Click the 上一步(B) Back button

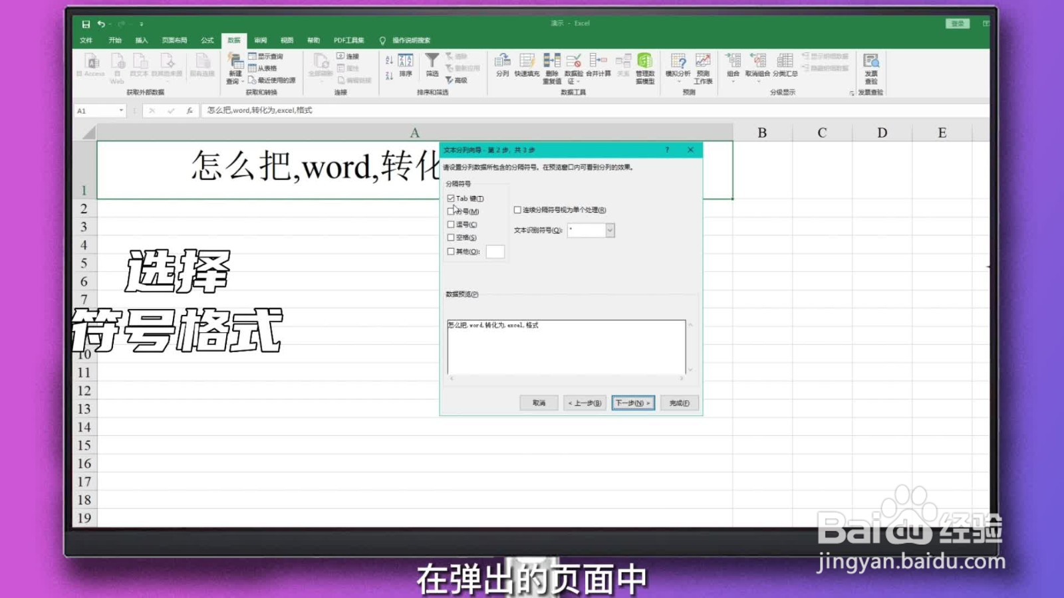[x=585, y=403]
